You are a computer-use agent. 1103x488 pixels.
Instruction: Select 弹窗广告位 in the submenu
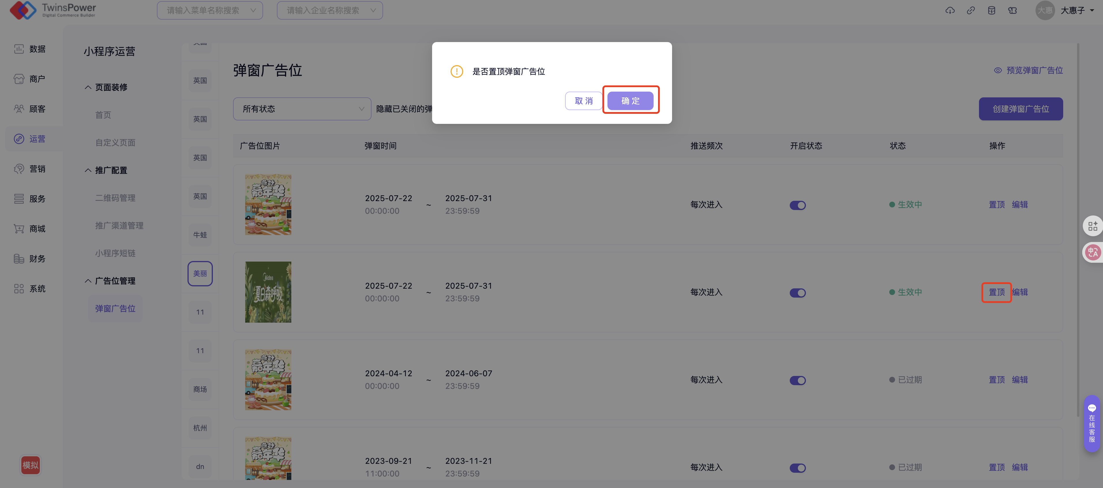[x=115, y=308]
